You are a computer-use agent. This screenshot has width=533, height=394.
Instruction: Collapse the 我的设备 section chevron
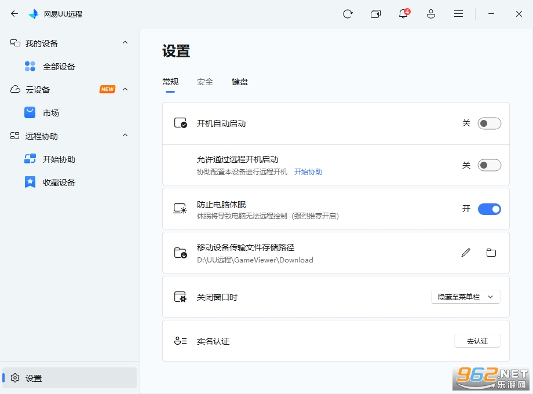125,42
